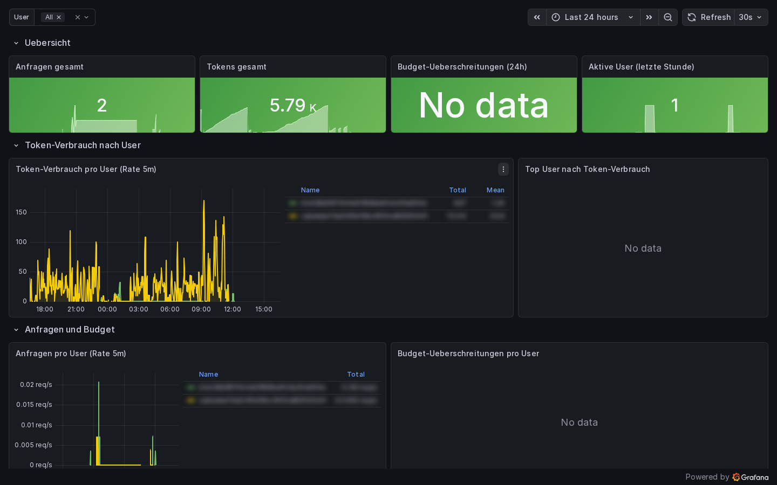Click the yellow series swatch in requests legend
This screenshot has height=485, width=777.
[x=191, y=400]
